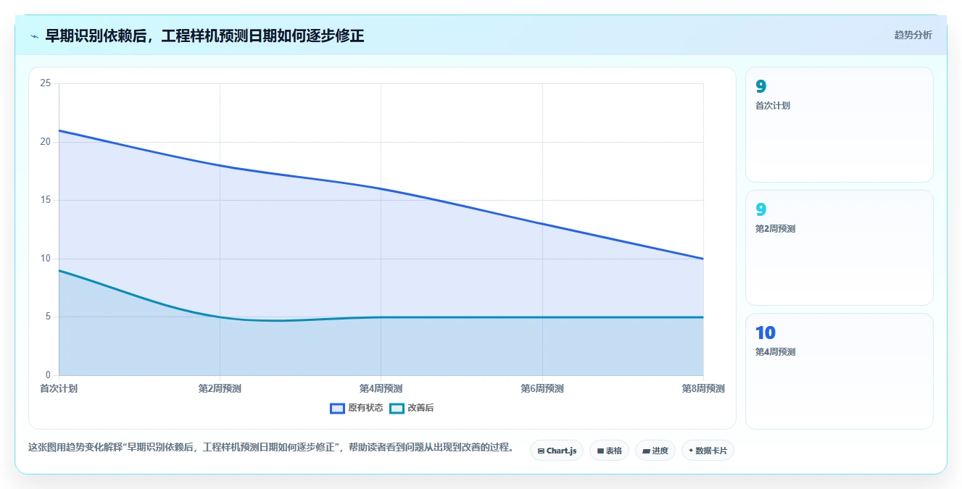
Task: Click the 第6周预测 x-axis label
Action: coord(542,388)
